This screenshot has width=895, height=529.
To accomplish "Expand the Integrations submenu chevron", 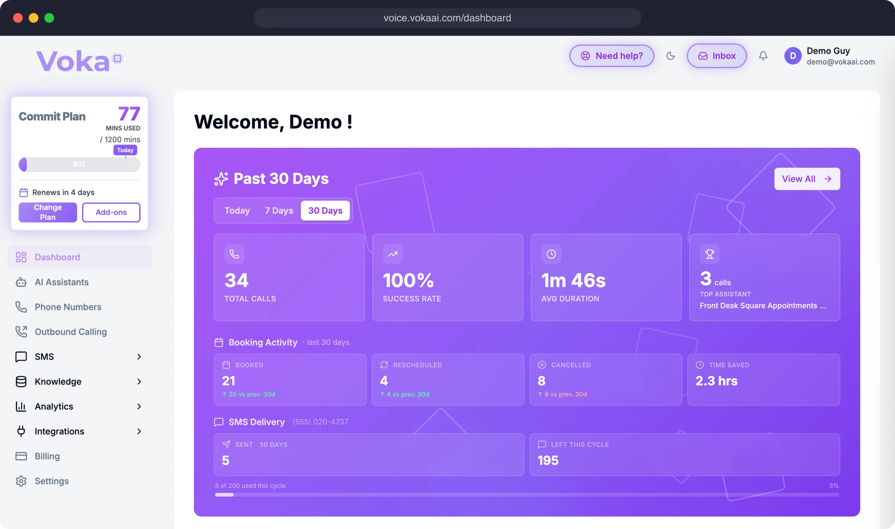I will coord(139,431).
